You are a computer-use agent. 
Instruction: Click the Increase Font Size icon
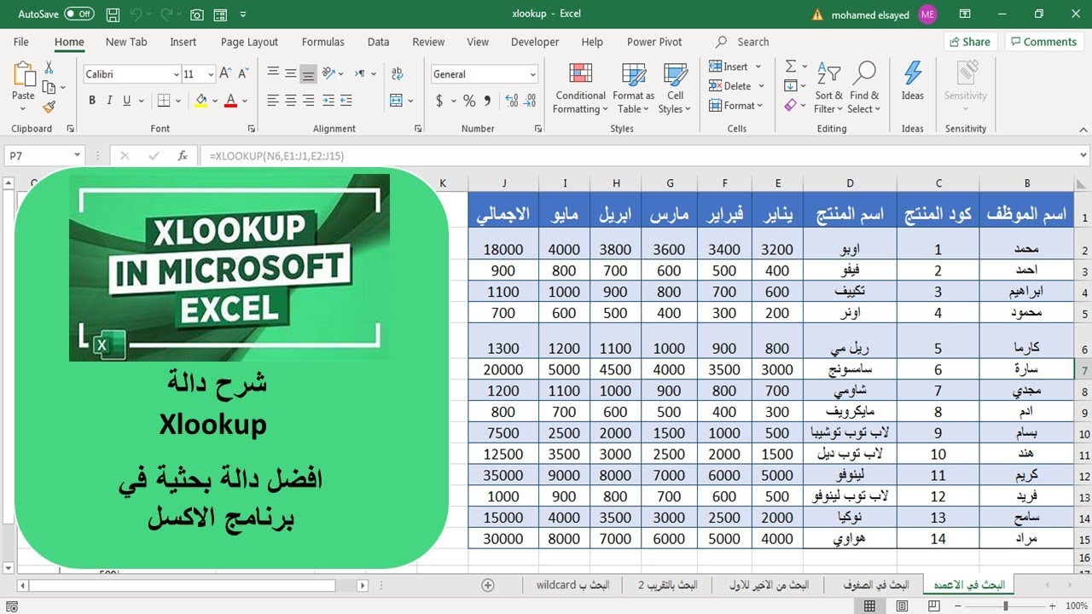tap(225, 74)
